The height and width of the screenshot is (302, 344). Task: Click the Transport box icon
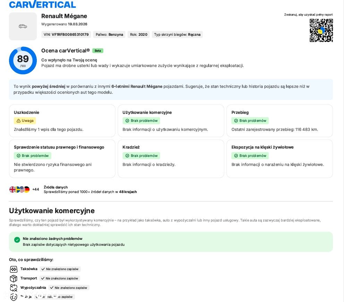click(14, 278)
